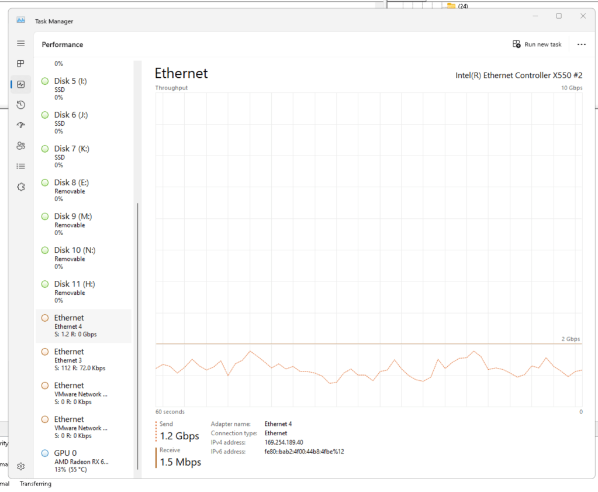Image resolution: width=598 pixels, height=492 pixels.
Task: Click Run new task button
Action: (537, 44)
